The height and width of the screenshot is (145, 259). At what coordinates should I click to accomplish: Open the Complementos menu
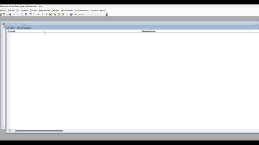coord(81,10)
